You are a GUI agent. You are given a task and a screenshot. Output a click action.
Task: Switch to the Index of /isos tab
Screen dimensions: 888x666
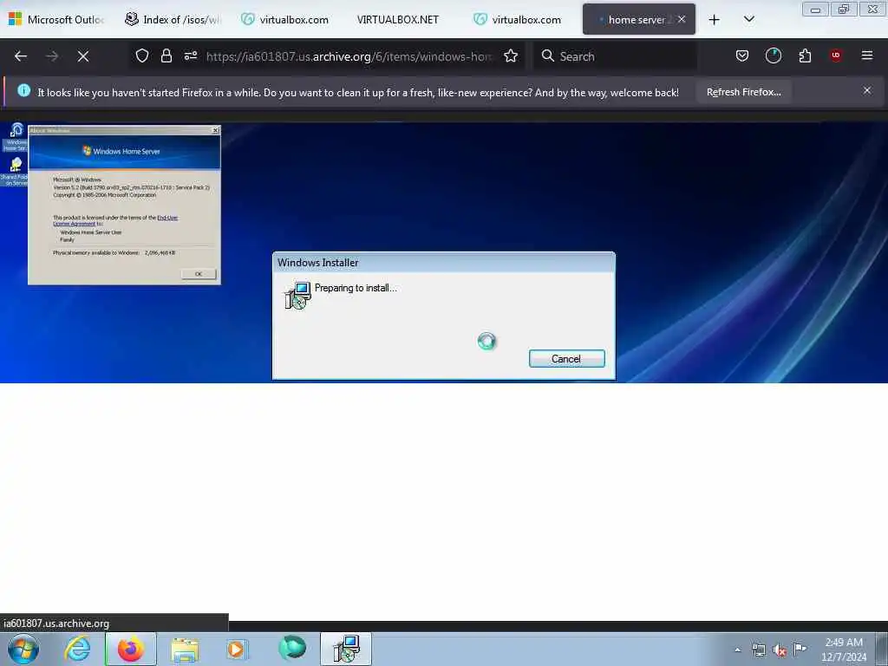[173, 19]
